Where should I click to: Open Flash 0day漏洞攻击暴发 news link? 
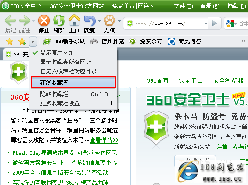pos(64,153)
